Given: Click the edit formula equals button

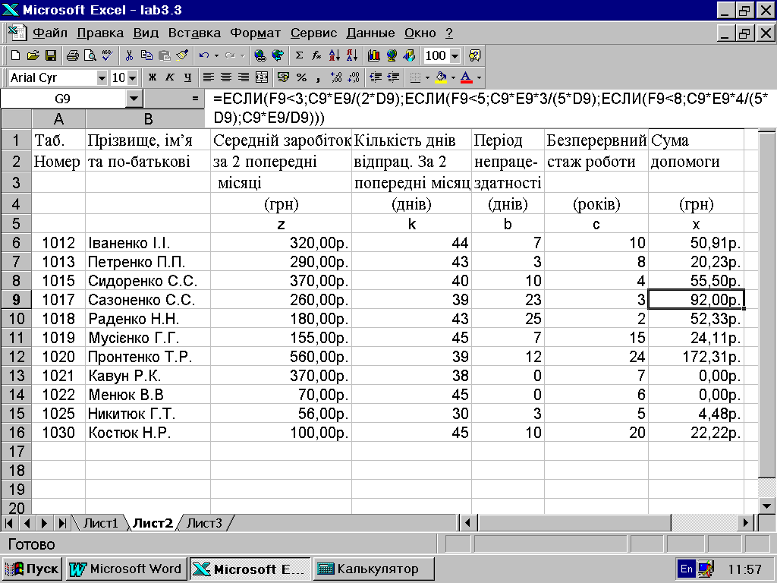Looking at the screenshot, I should tap(195, 99).
